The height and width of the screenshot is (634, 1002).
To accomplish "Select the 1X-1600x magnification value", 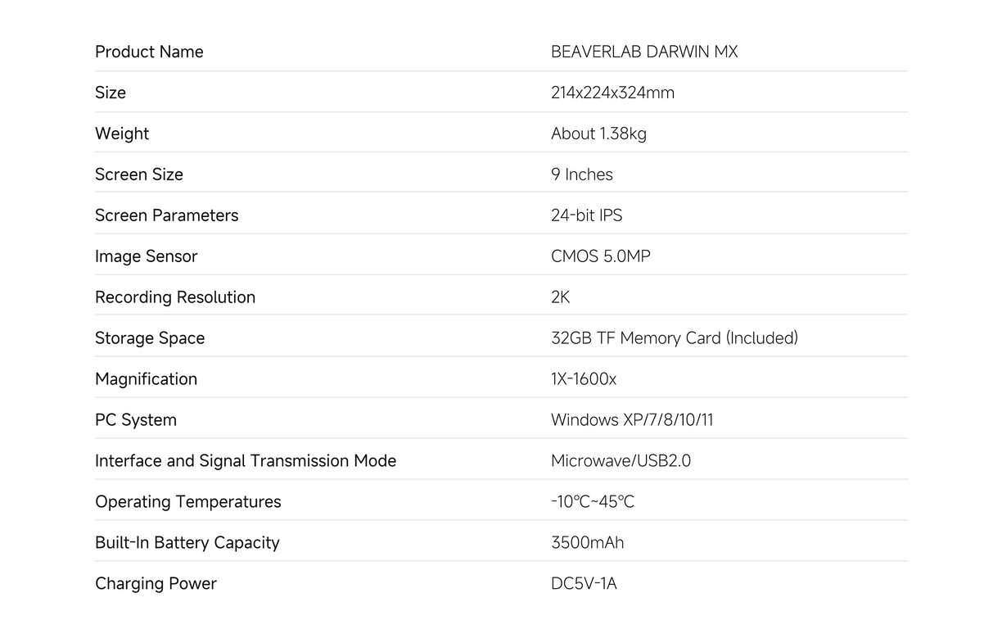I will coord(584,379).
